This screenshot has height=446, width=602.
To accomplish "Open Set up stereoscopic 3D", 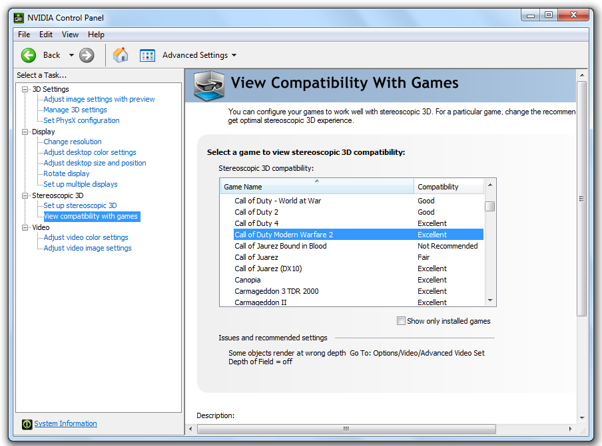I will 80,206.
